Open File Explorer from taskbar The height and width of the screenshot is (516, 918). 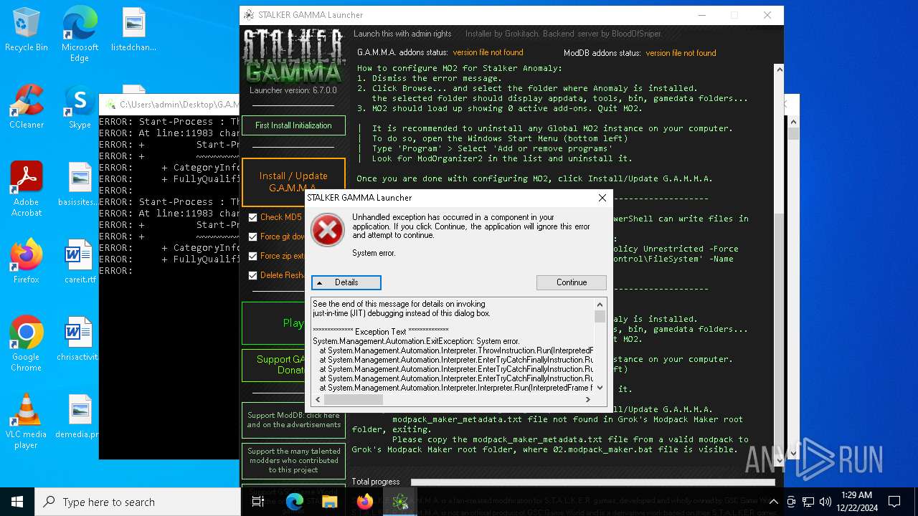tap(330, 502)
